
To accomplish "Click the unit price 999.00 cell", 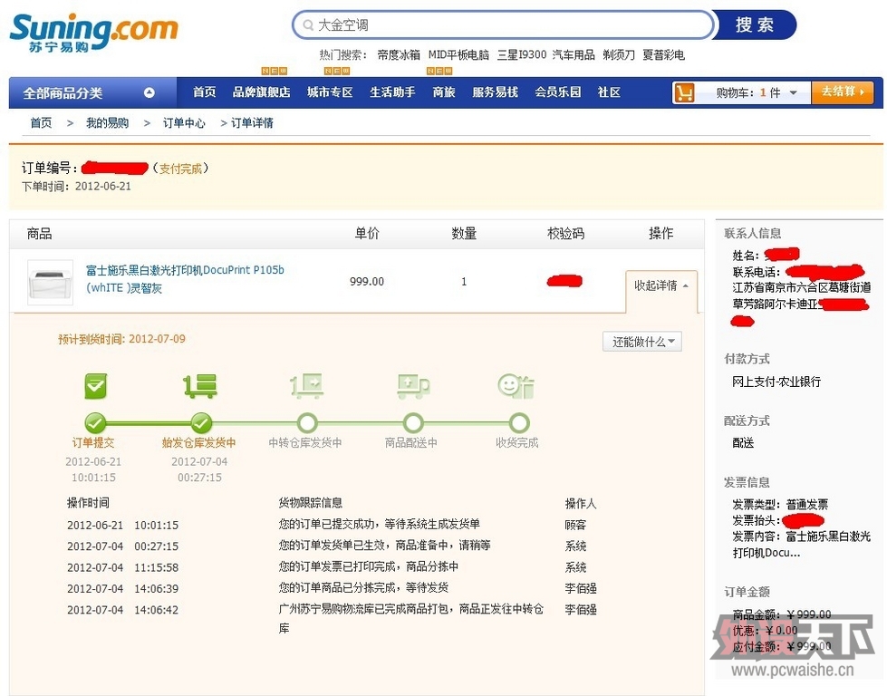I will [x=367, y=282].
